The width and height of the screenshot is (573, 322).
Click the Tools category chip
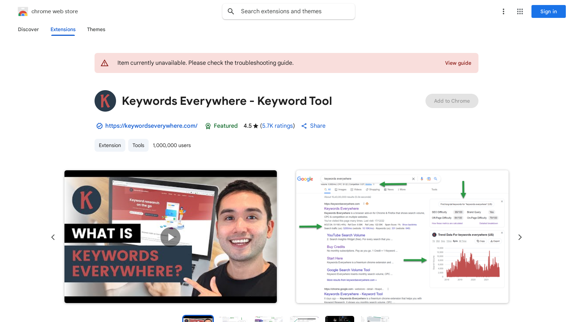coord(138,145)
